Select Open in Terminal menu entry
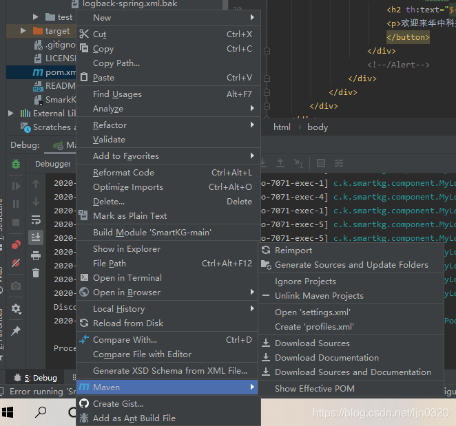 [x=127, y=278]
